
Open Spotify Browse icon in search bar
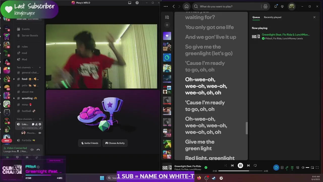(x=265, y=6)
